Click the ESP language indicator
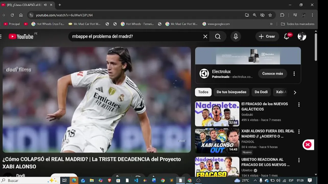The width and height of the screenshot is (328, 184). pyautogui.click(x=291, y=180)
